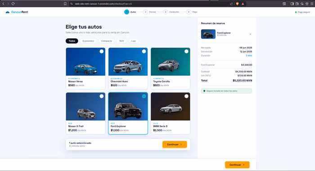Filter cars by Compacto category
This screenshot has height=171, width=315.
click(107, 41)
